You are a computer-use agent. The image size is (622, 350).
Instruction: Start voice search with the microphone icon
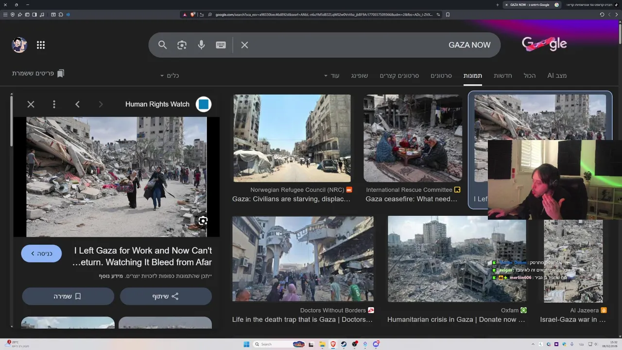(201, 45)
